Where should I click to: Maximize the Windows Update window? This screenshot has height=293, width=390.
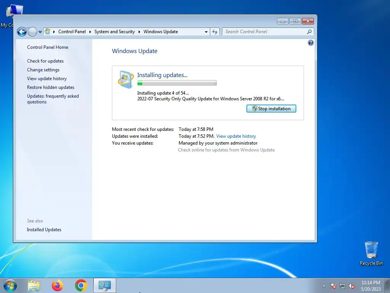295,21
